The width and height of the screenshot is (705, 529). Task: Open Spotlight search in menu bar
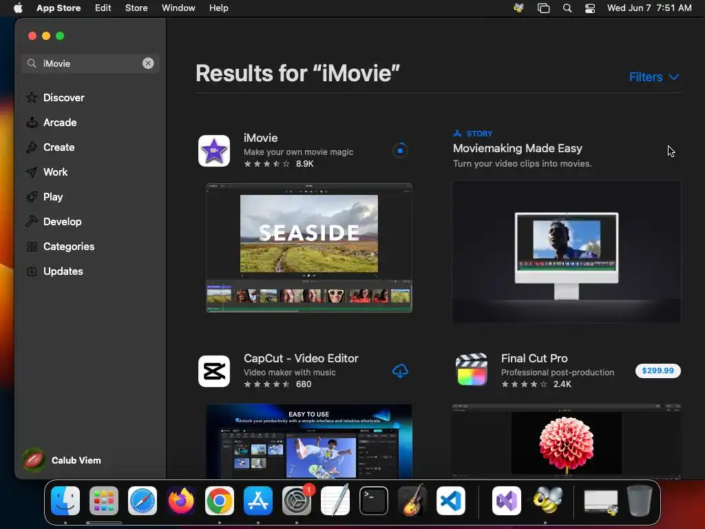coord(567,8)
